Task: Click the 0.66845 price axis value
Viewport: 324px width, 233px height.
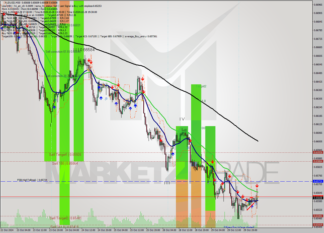Action: [x=318, y=22]
